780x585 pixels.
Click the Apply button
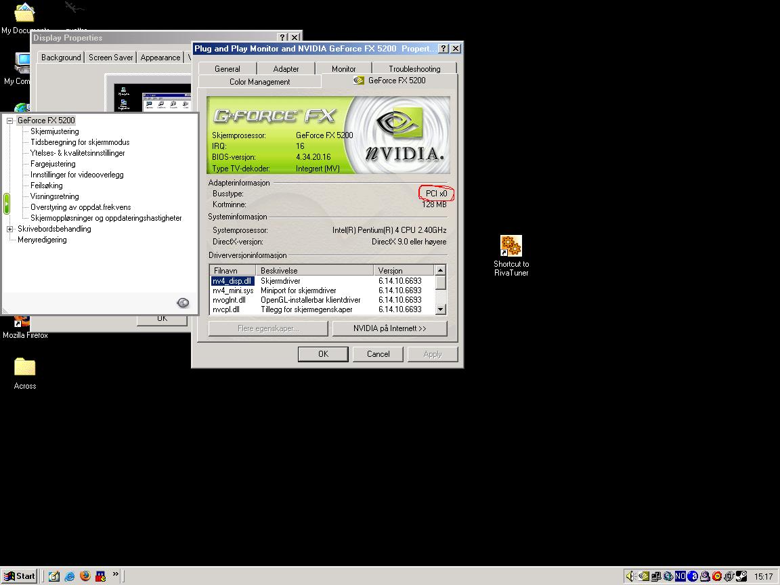click(x=432, y=353)
